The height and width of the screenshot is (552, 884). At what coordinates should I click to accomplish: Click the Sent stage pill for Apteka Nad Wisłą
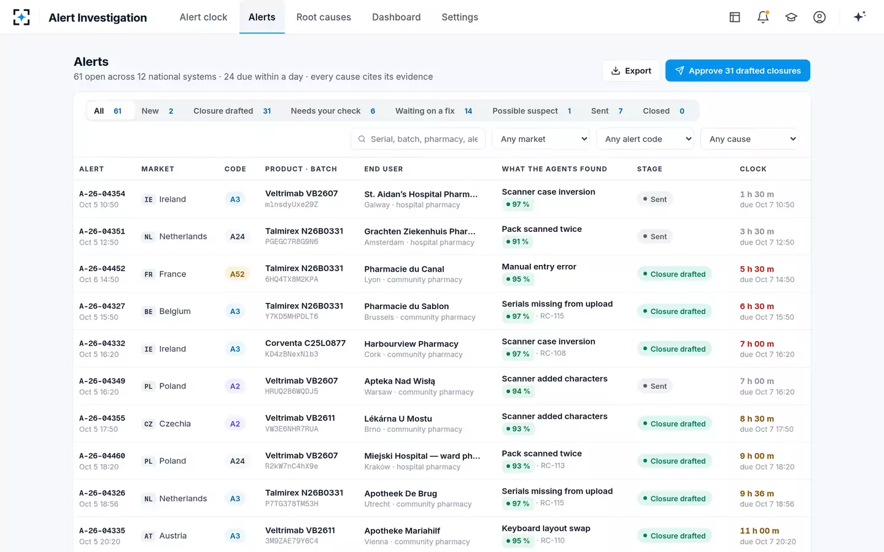pos(654,386)
